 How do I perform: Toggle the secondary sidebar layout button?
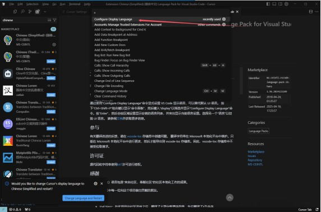pyautogui.click(x=280, y=4)
